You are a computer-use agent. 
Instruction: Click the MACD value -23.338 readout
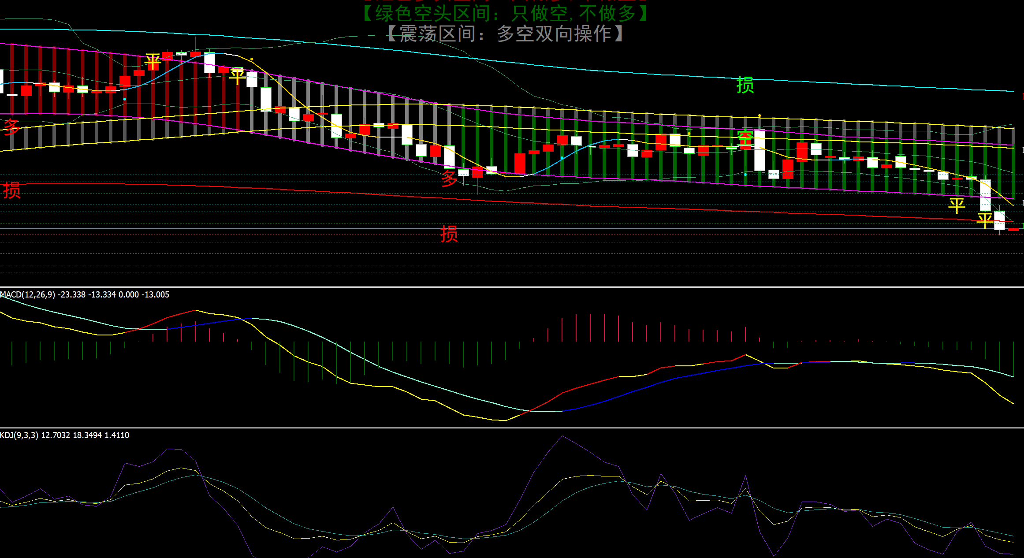point(72,294)
